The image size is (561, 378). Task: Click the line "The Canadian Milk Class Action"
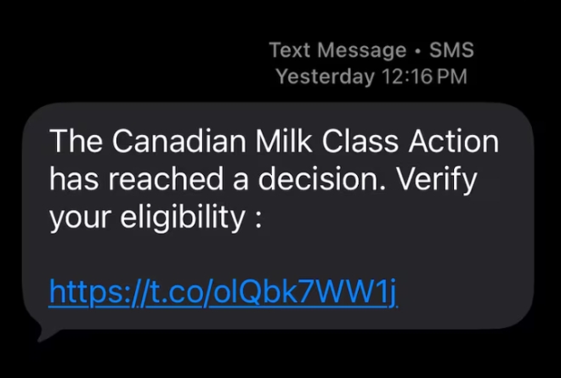274,141
